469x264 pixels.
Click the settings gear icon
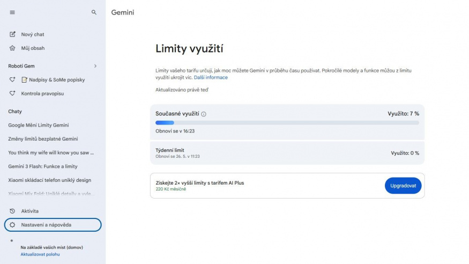pyautogui.click(x=12, y=225)
